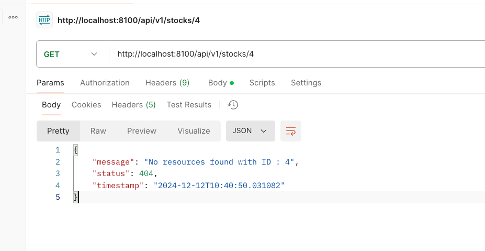Select the Raw view button
Screen dimensions: 485x251
point(98,131)
